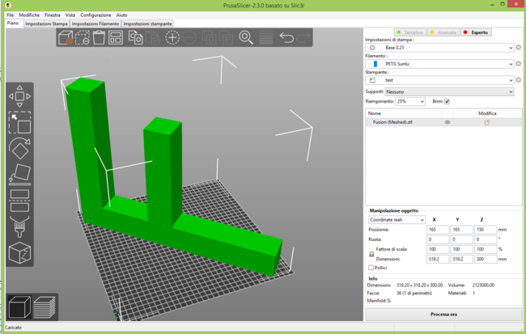Click the Add object toolbar icon

pos(66,38)
